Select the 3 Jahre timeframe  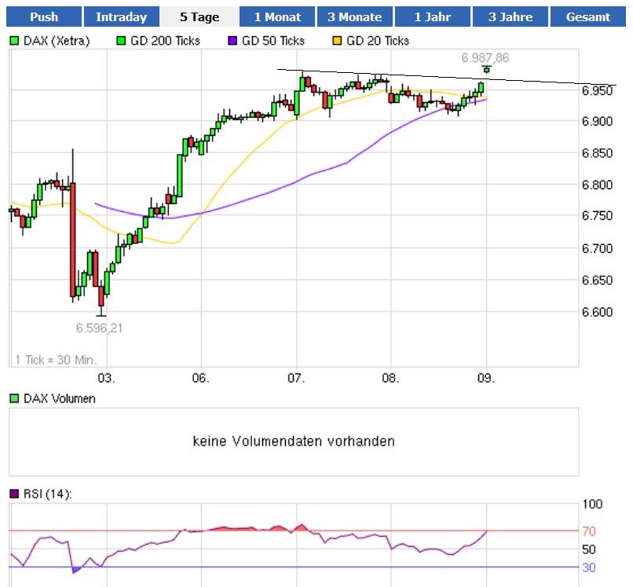coord(510,16)
